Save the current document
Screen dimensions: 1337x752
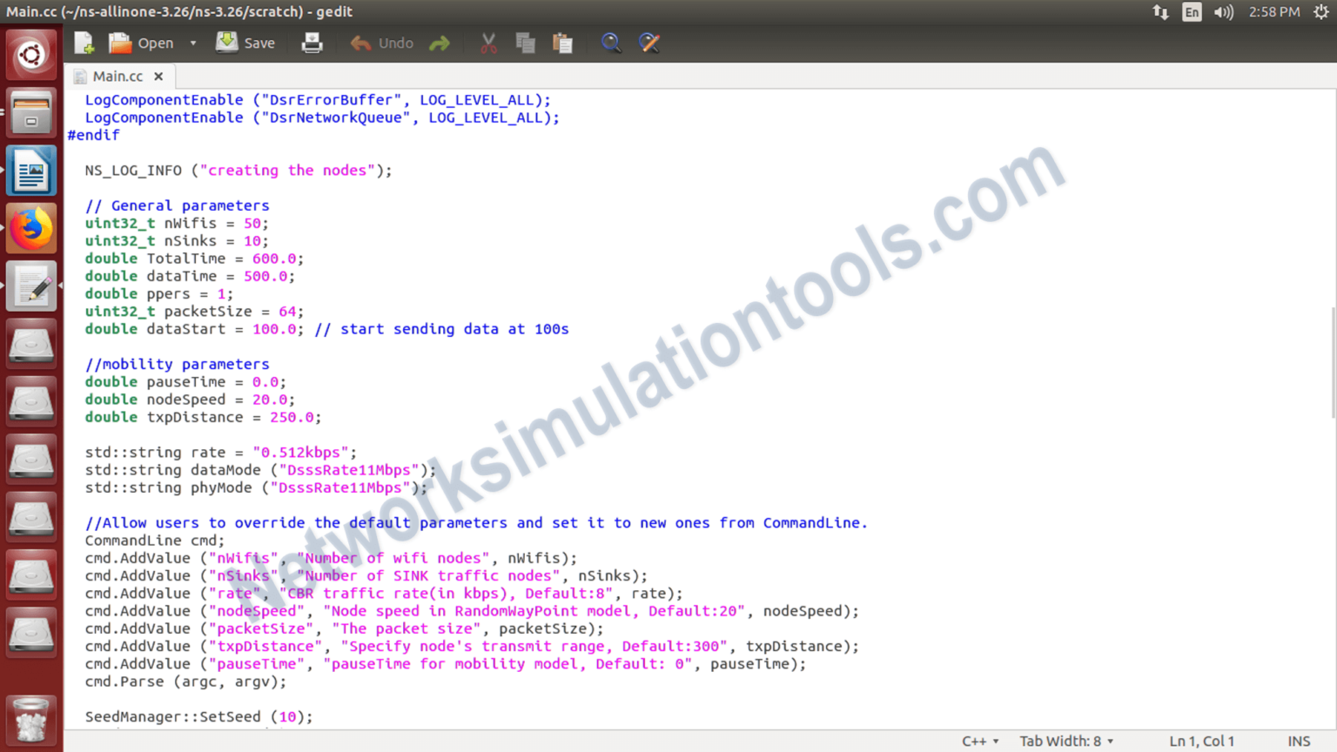point(245,42)
